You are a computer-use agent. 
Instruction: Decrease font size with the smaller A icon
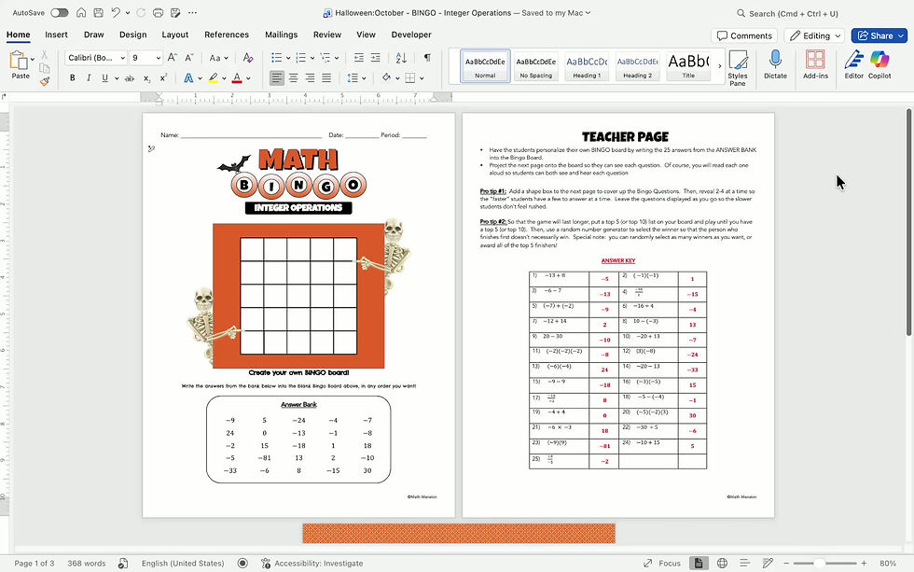(188, 58)
